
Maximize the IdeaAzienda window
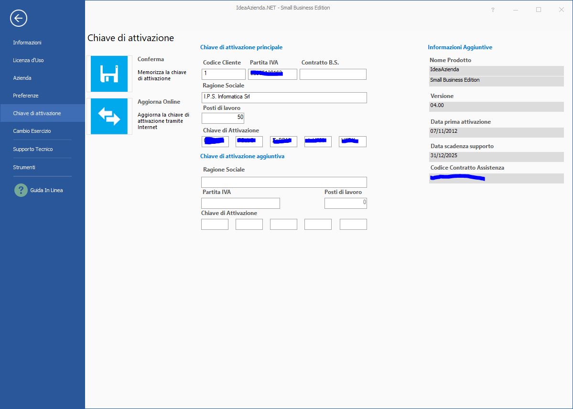coord(539,10)
